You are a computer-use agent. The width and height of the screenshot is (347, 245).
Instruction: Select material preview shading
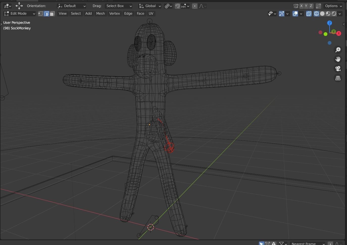point(328,14)
